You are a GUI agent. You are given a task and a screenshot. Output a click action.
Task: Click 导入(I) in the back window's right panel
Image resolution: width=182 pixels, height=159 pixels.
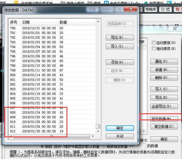pos(164,89)
